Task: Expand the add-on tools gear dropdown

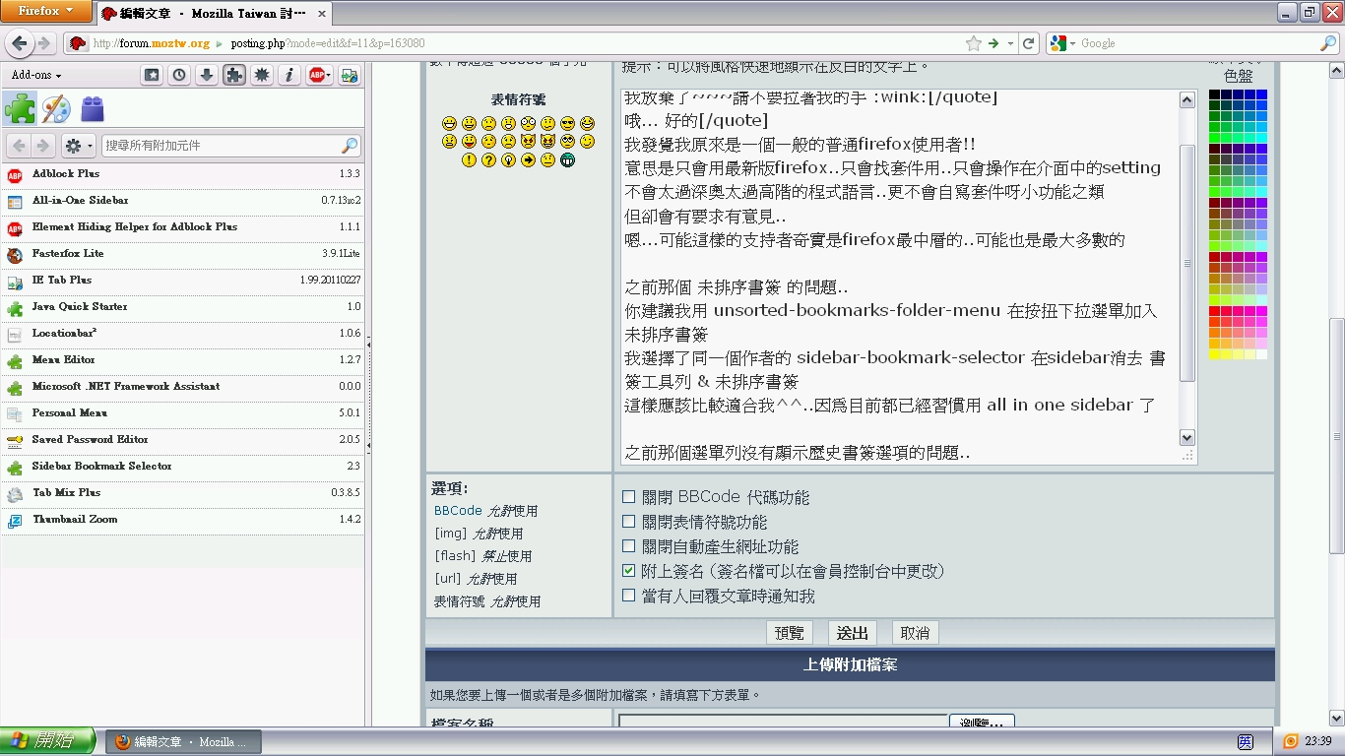Action: pyautogui.click(x=79, y=146)
